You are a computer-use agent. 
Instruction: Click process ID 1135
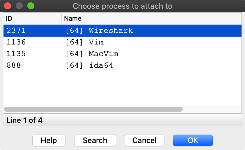(16, 54)
